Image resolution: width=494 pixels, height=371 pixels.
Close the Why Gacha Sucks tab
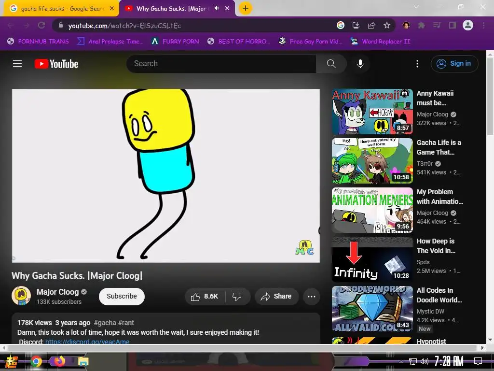227,9
